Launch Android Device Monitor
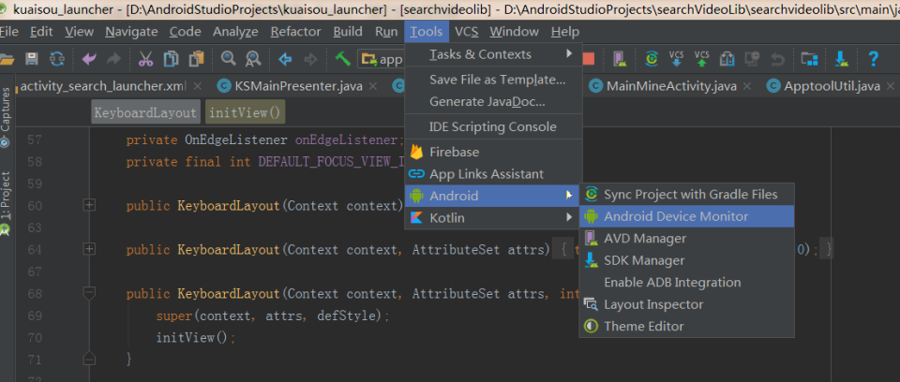This screenshot has height=382, width=900. point(687,216)
